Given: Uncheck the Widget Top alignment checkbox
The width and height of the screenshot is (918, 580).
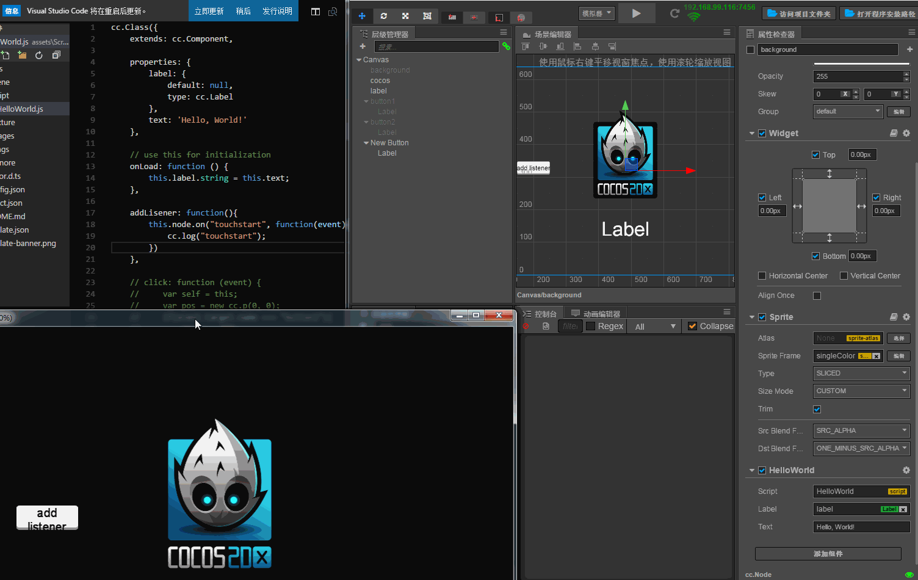Looking at the screenshot, I should coord(815,154).
